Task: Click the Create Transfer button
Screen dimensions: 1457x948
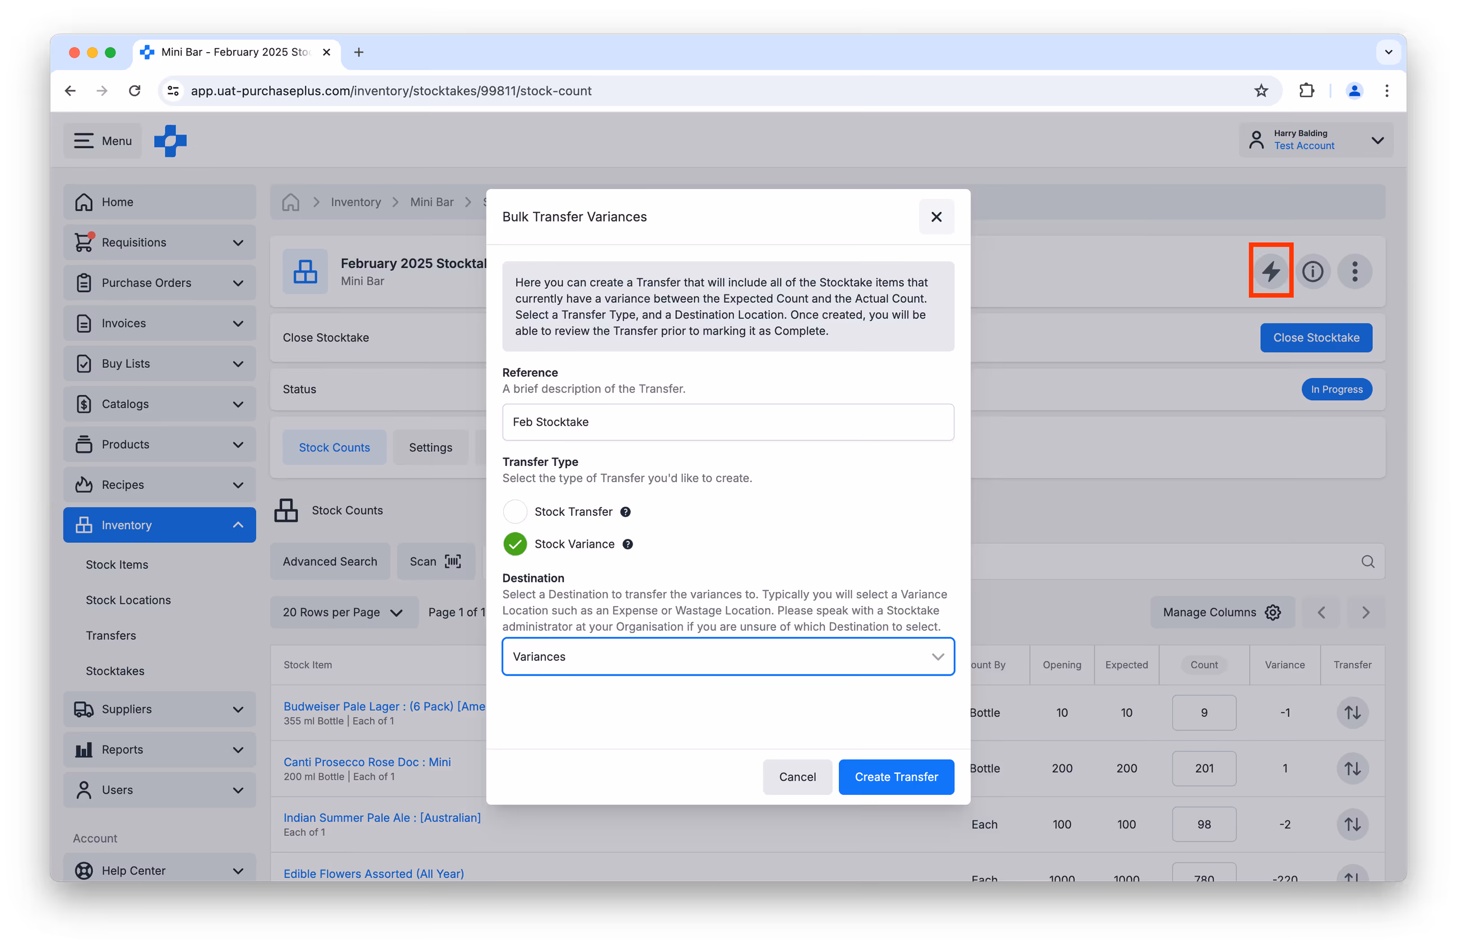Action: coord(896,777)
